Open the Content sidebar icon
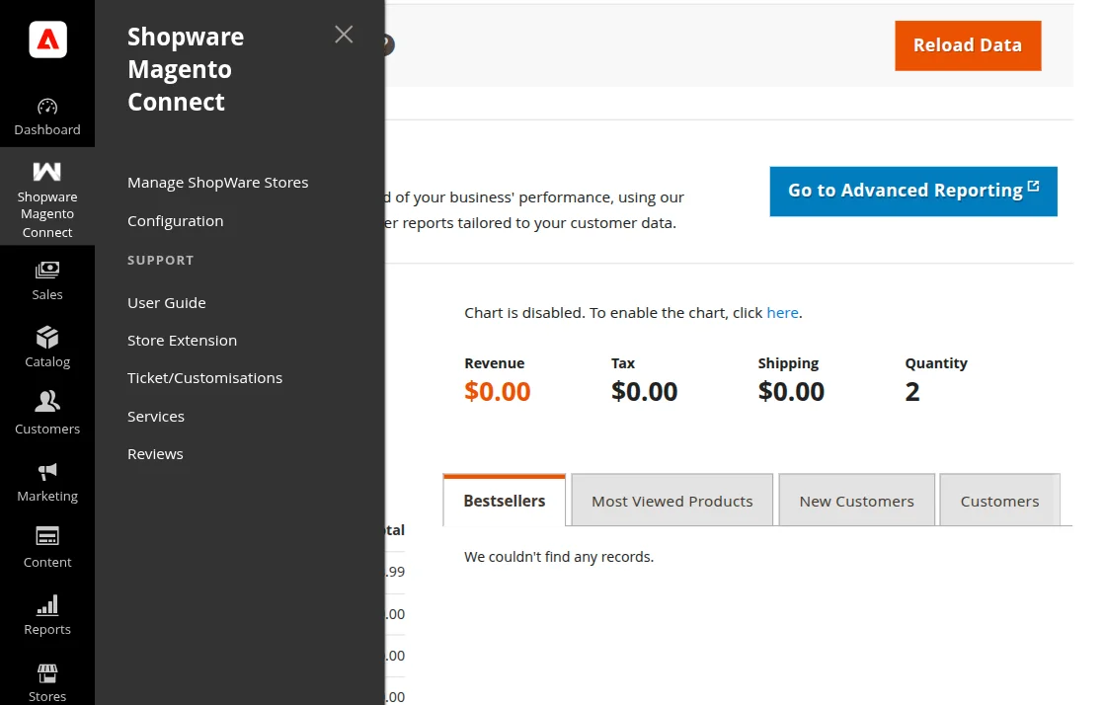 tap(47, 548)
